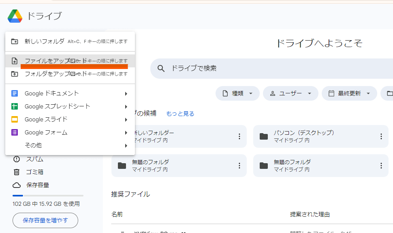The image size is (393, 233).
Task: Click the magnifier icon in the search bar
Action: [x=161, y=68]
